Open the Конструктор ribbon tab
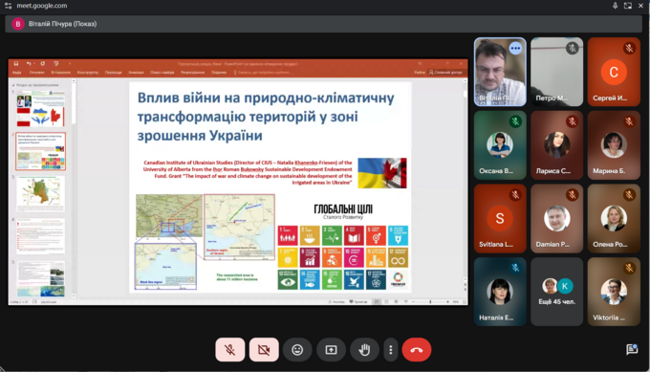The image size is (650, 372). pos(88,72)
